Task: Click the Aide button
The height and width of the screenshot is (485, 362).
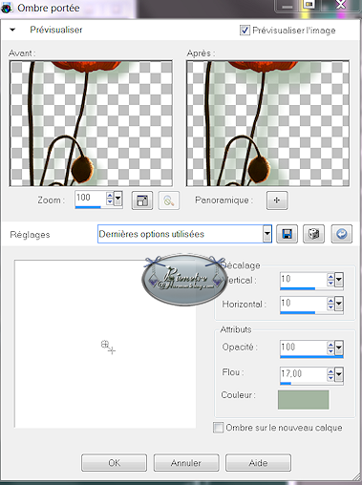Action: [x=258, y=463]
